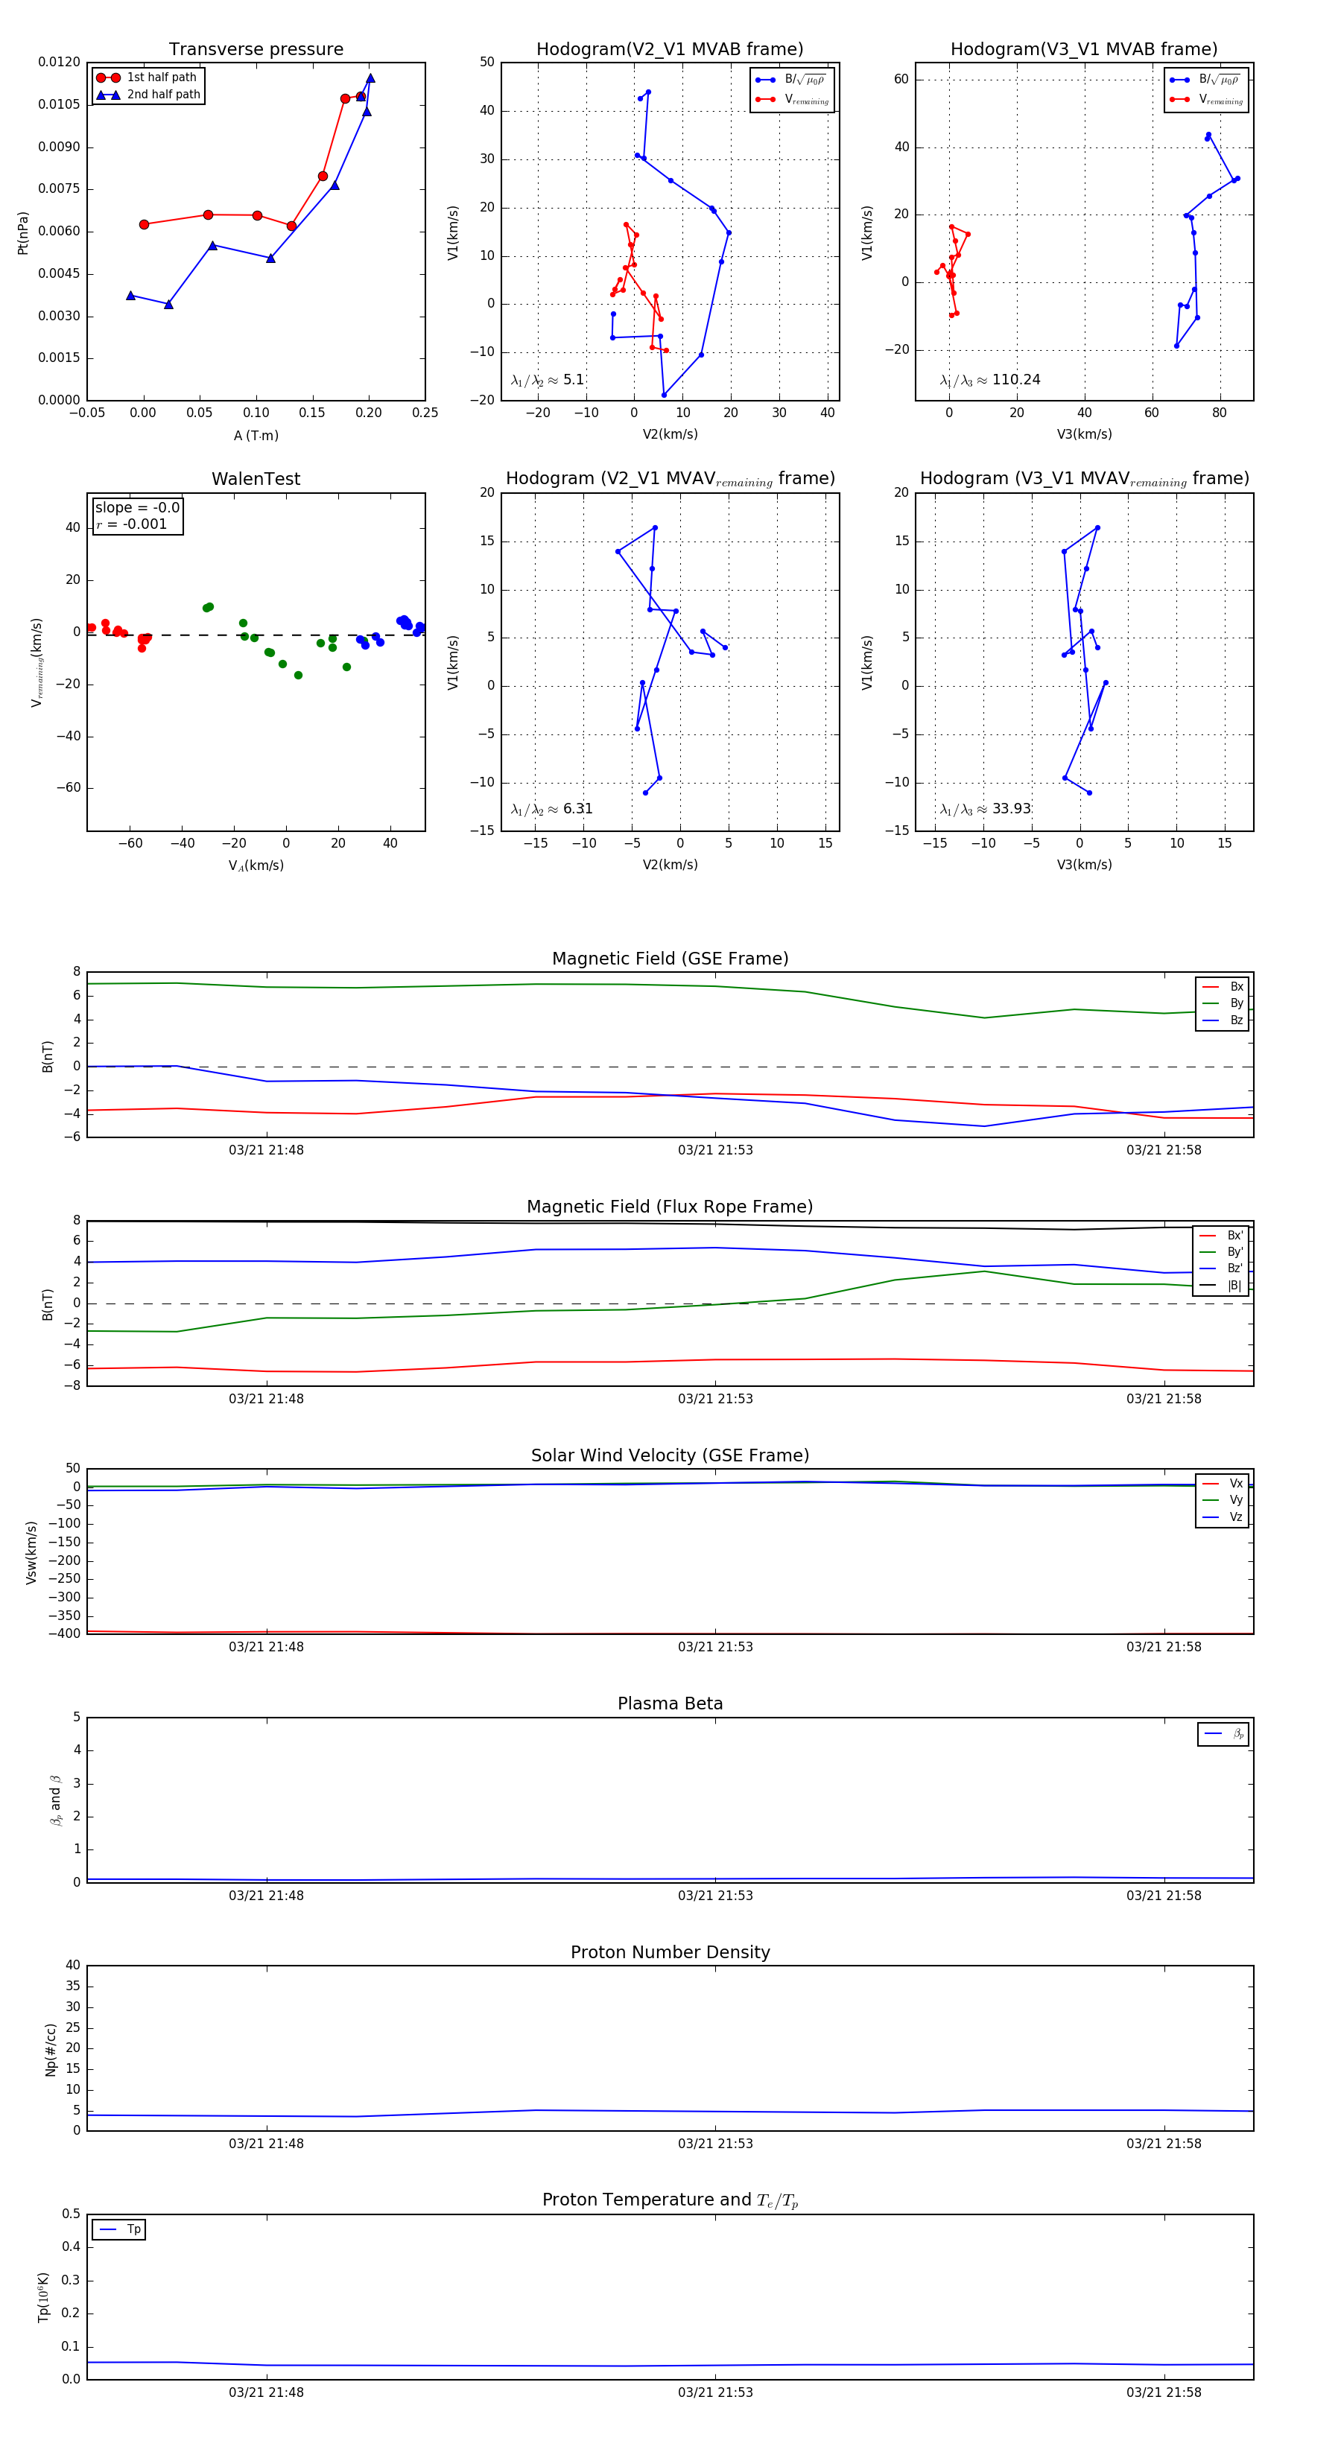Click the Transverse pressure plot title

[x=256, y=48]
